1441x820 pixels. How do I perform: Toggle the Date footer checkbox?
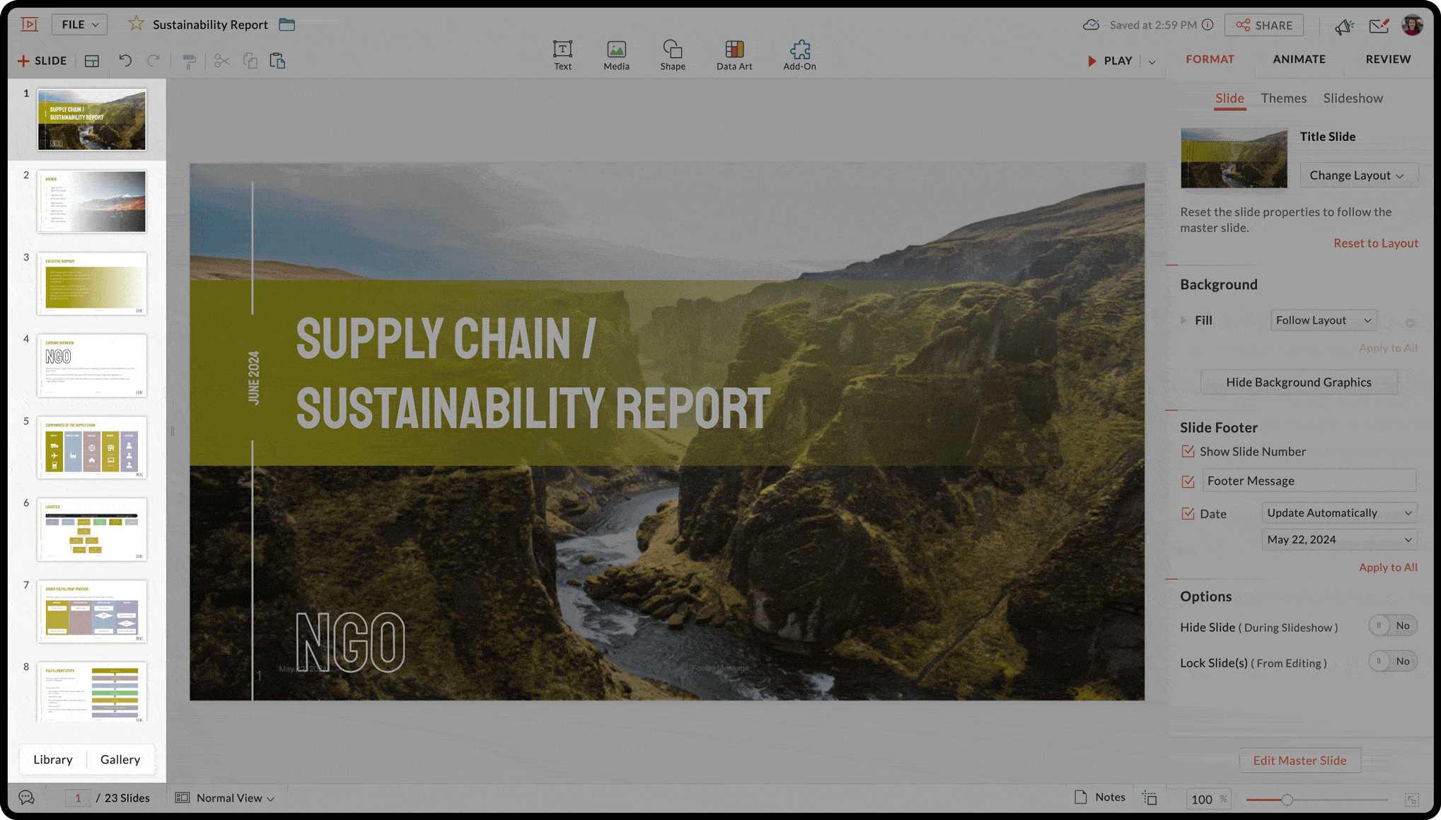1188,514
